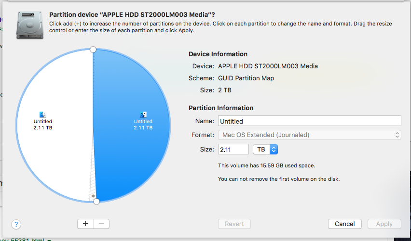This screenshot has height=241, width=411.
Task: Open help with the question mark button
Action: tap(16, 224)
